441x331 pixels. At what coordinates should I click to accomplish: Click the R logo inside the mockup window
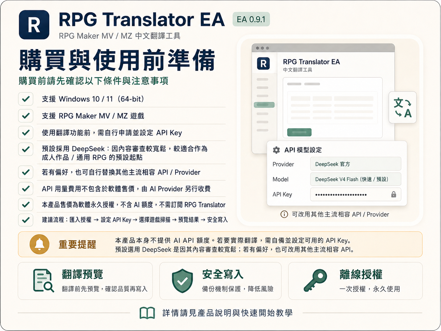pyautogui.click(x=263, y=63)
